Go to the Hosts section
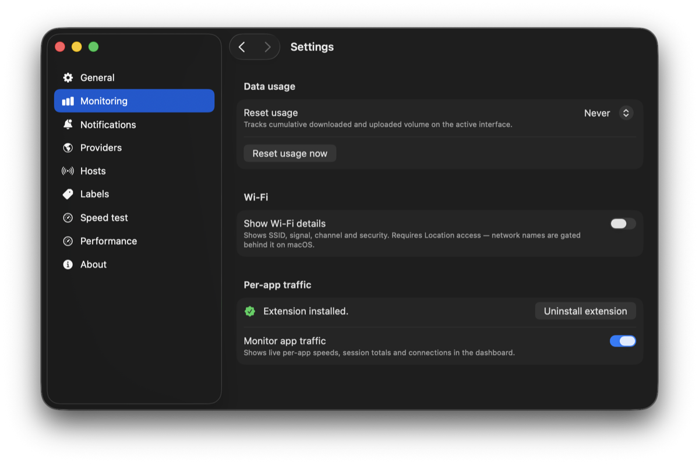The height and width of the screenshot is (464, 699). [134, 171]
